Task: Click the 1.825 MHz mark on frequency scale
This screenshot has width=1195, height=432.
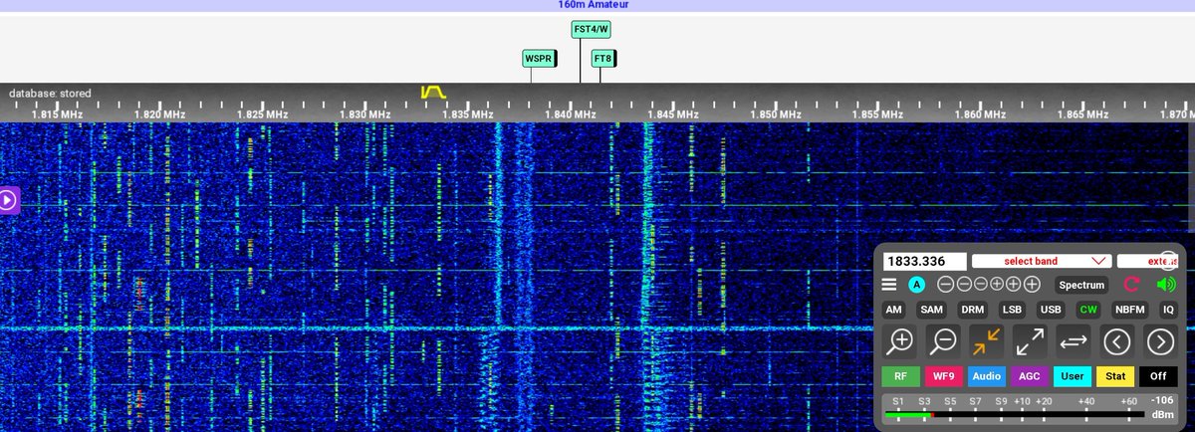Action: point(262,114)
